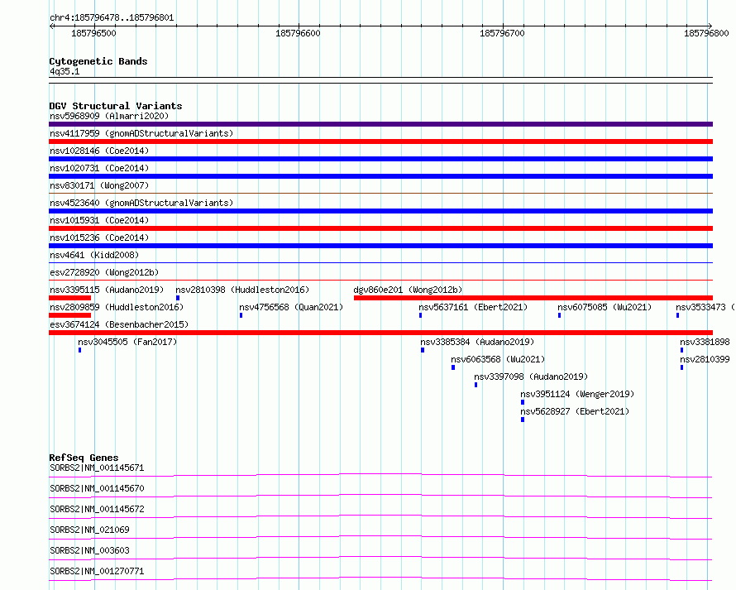Image resolution: width=736 pixels, height=590 pixels.
Task: Click the blue marker under nsv3045505
Action: [x=79, y=350]
